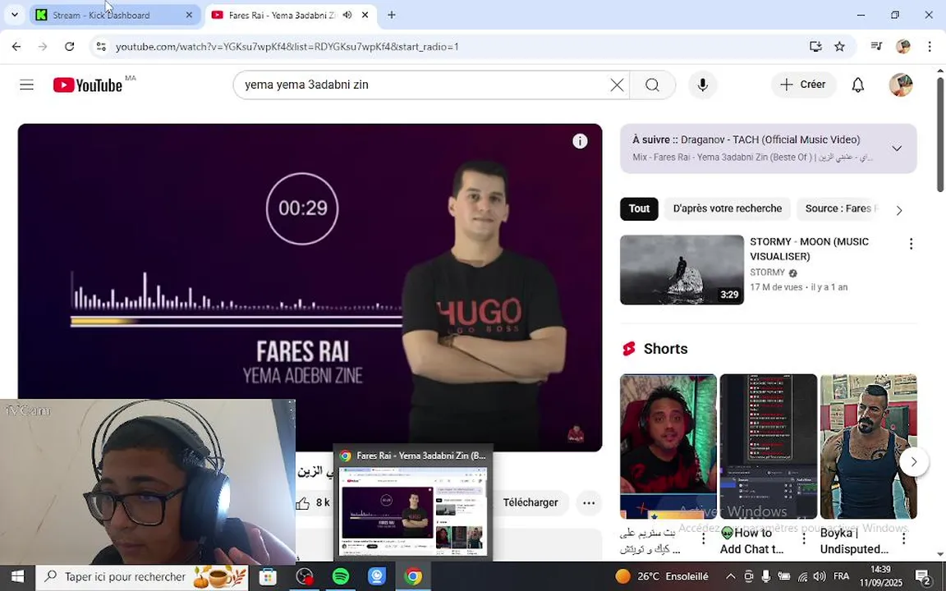
Task: Start voice search with the microphone
Action: 702,85
